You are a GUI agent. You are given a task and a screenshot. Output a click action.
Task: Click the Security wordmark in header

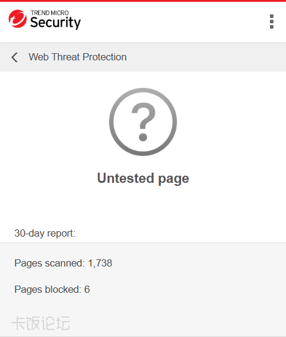click(x=55, y=23)
